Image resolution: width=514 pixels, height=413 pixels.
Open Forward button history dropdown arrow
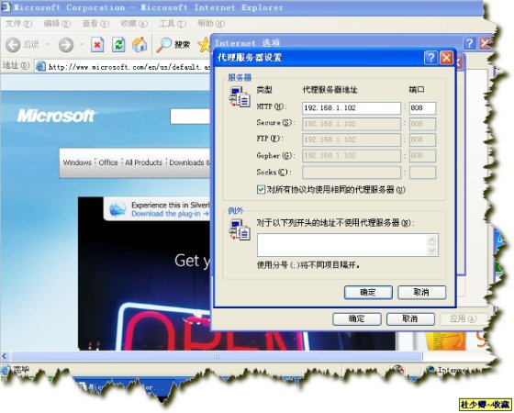[x=82, y=44]
